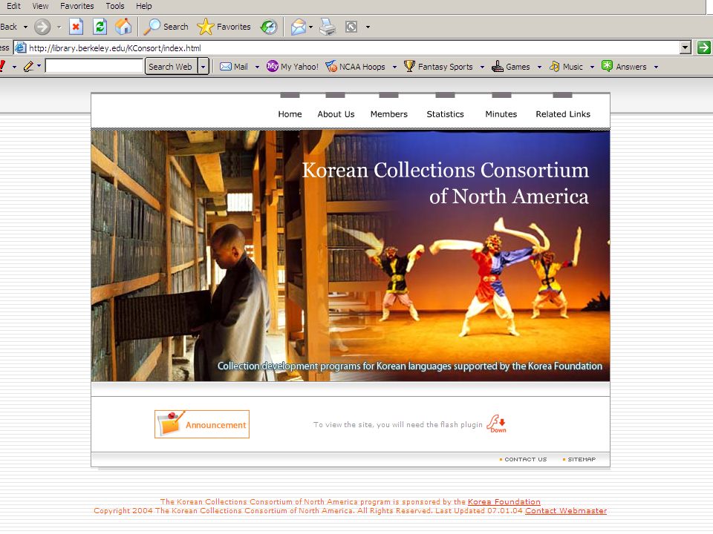Click the Announcement button

(202, 424)
